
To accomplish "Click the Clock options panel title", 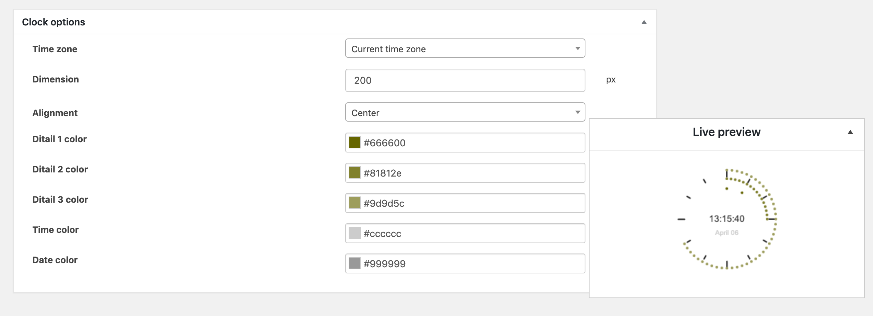I will (x=54, y=22).
